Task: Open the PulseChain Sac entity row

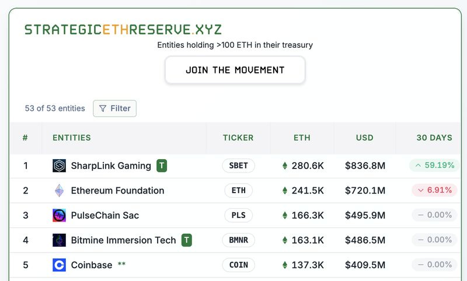Action: coord(105,215)
